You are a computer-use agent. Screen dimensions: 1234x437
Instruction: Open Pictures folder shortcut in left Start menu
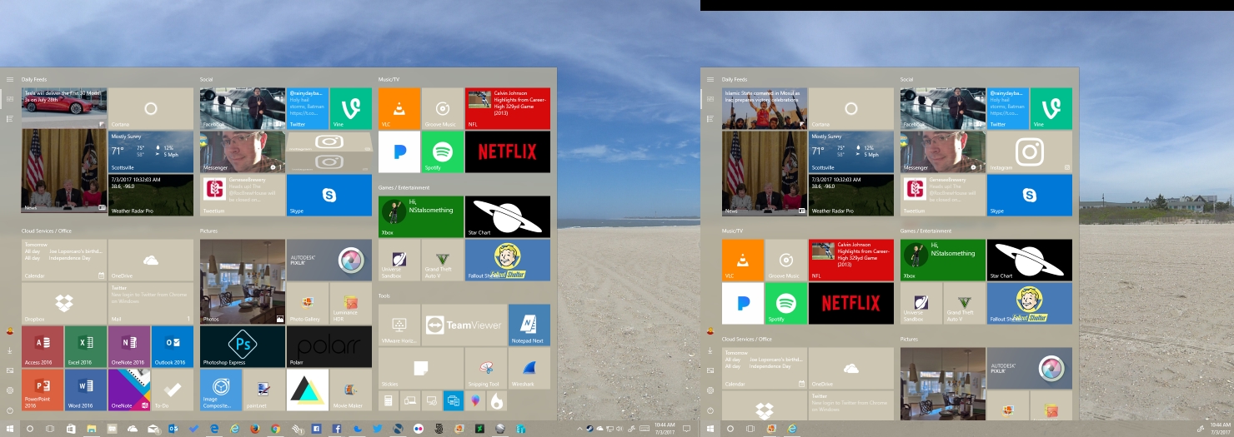pos(10,370)
